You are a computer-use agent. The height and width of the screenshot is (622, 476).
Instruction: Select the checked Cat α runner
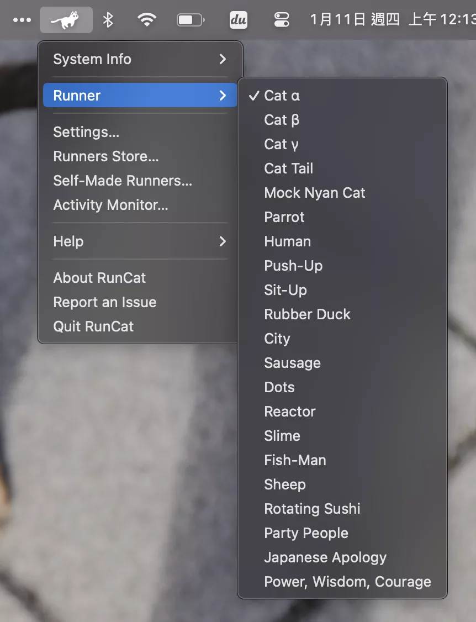342,96
